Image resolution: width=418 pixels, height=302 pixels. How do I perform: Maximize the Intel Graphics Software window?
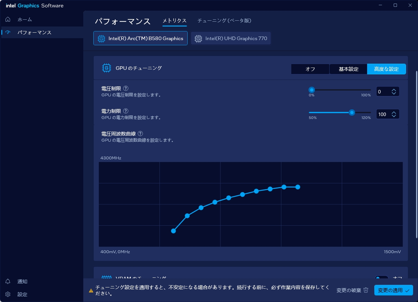pyautogui.click(x=395, y=5)
